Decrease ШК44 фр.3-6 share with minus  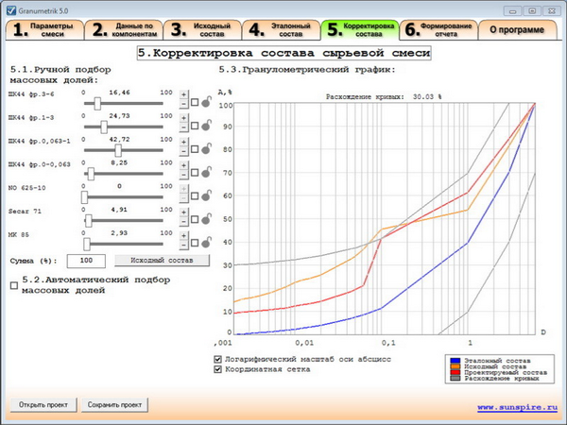point(183,104)
